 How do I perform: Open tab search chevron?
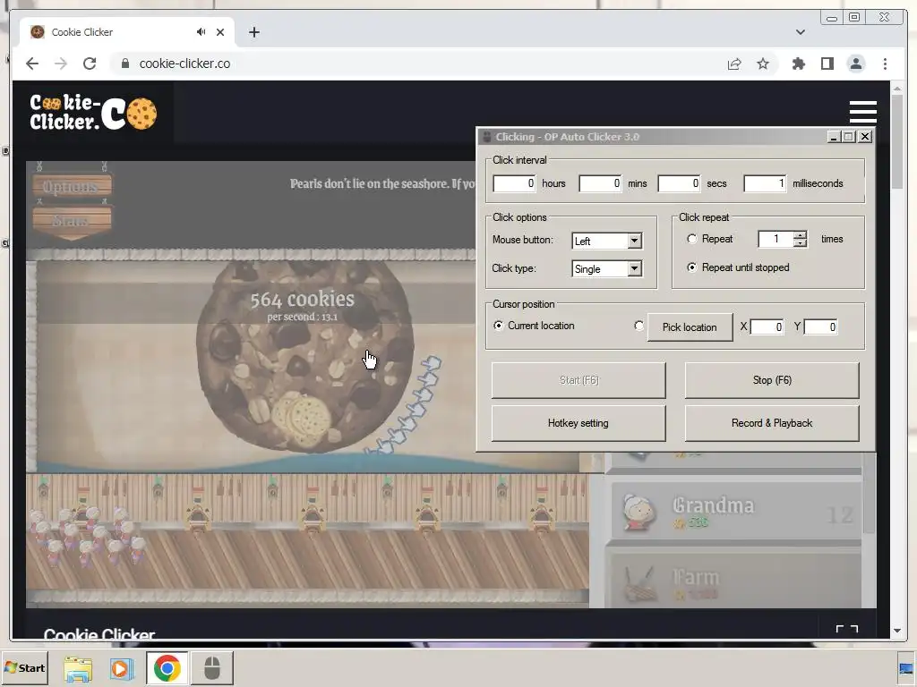click(x=800, y=32)
